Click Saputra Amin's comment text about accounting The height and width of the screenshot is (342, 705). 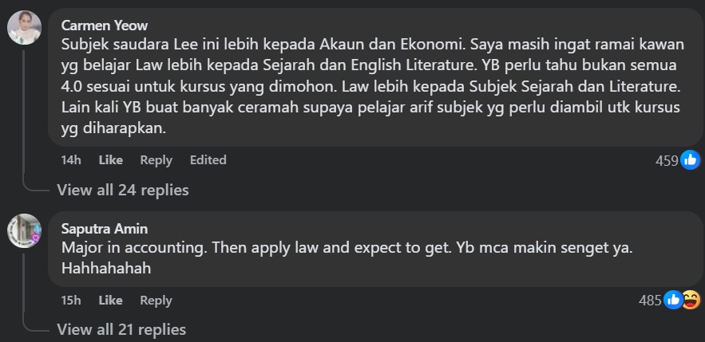(x=347, y=258)
